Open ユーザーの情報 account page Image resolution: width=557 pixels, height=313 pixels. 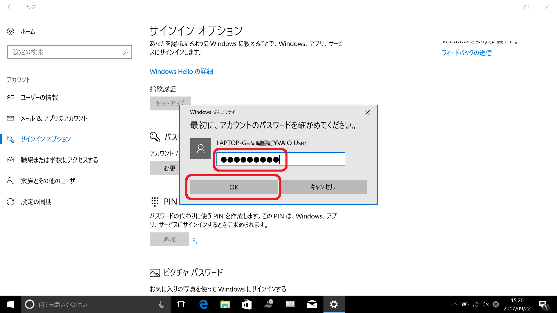[39, 97]
